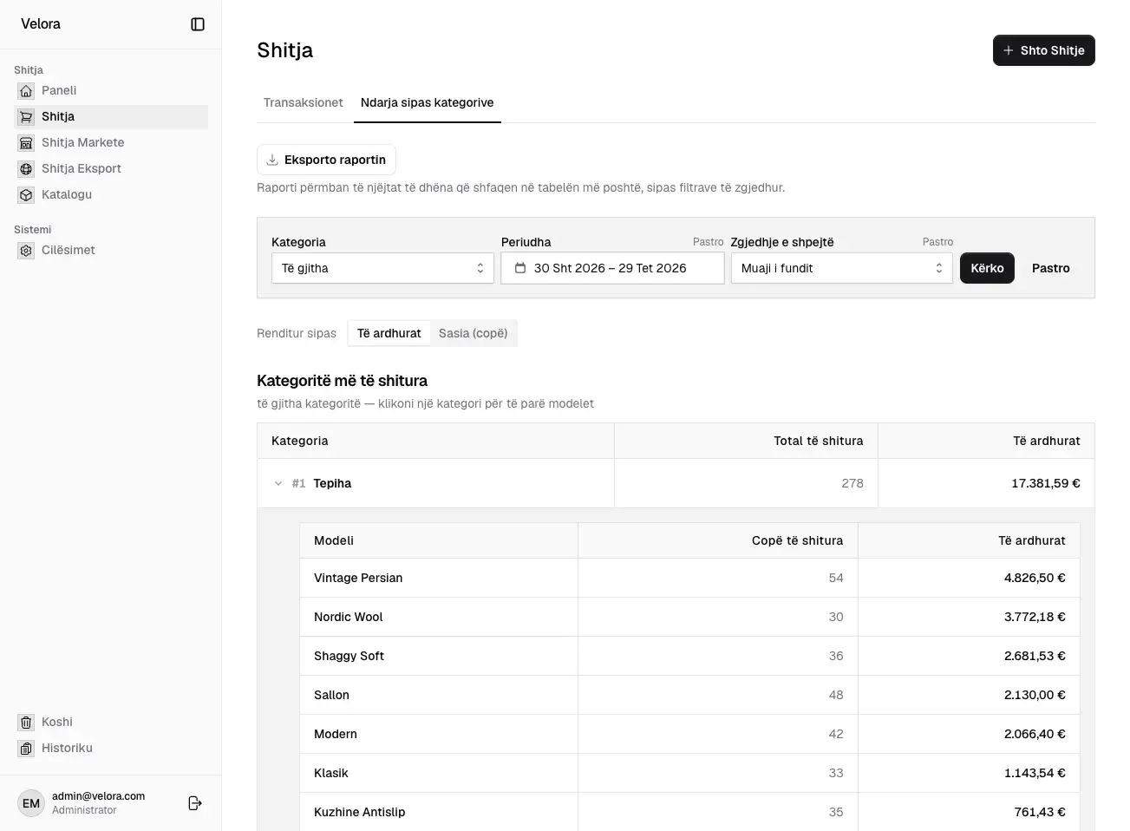
Task: Click the Vintage Persian model row
Action: coord(689,578)
